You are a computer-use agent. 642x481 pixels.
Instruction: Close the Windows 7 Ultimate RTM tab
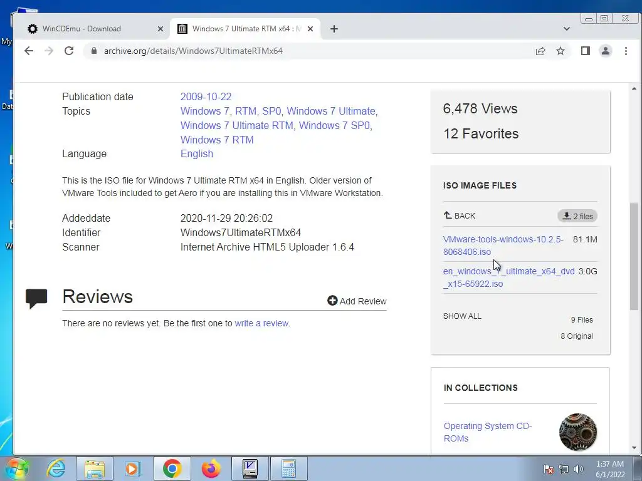click(x=310, y=29)
